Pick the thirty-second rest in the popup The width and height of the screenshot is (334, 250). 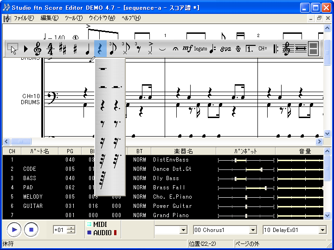103,161
